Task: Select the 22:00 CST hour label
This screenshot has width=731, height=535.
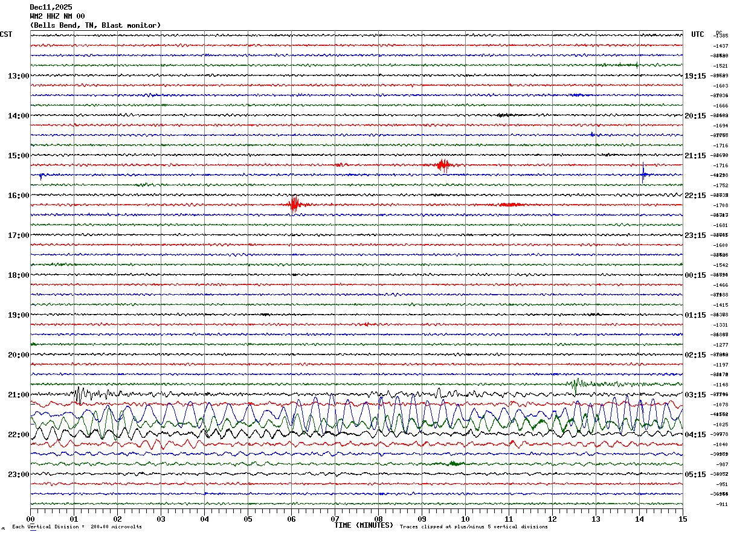Action: click(x=19, y=435)
